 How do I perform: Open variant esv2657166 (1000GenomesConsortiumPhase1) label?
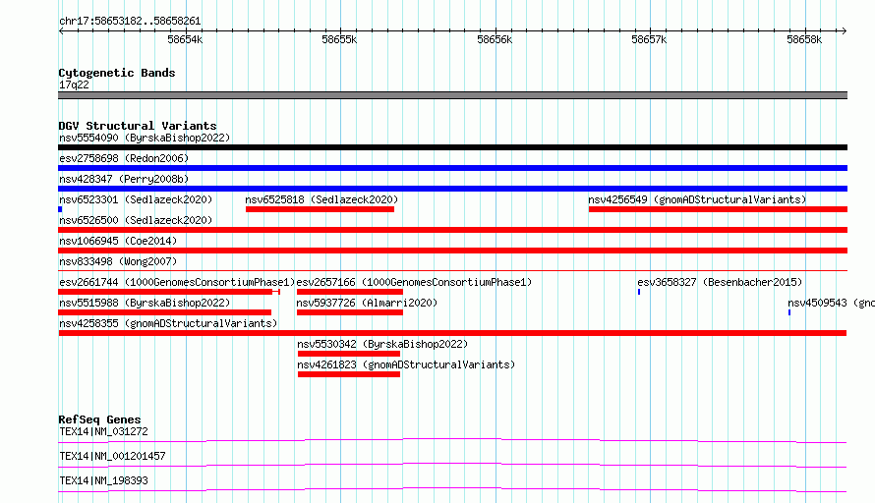[x=414, y=282]
